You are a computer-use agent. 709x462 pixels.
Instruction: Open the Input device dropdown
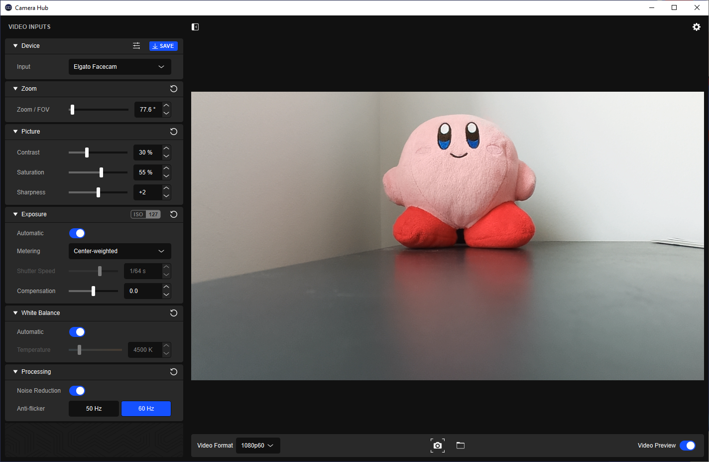[x=119, y=67]
